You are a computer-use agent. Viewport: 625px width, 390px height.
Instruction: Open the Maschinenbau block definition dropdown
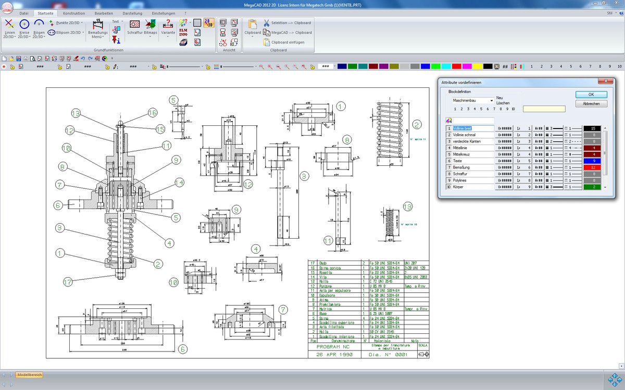491,100
